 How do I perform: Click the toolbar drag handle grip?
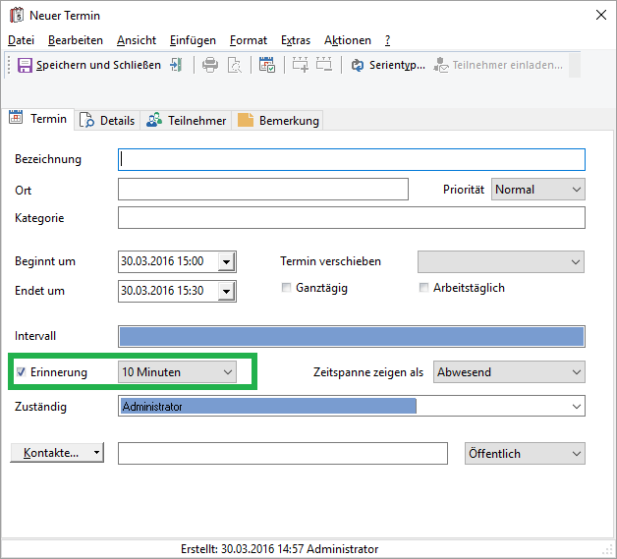pos(9,65)
